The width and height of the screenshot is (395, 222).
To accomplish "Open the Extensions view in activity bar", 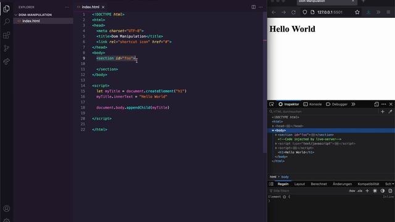I will 7,35.
